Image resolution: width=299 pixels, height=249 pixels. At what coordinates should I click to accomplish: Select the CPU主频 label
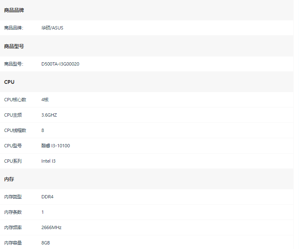point(13,115)
